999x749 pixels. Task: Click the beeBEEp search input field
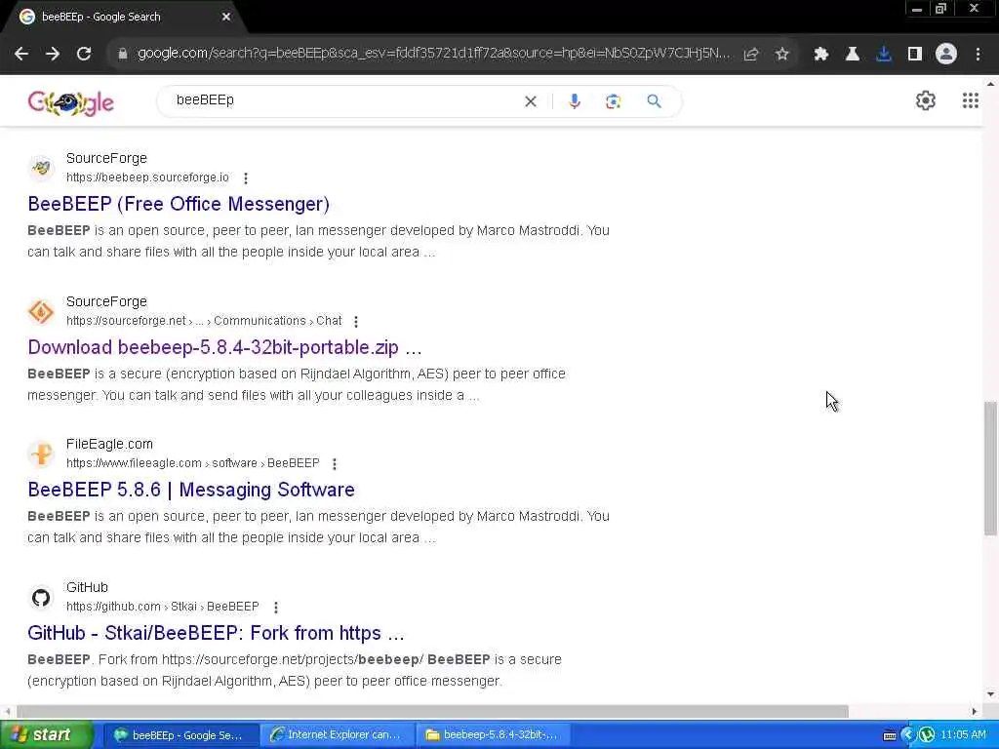click(344, 100)
